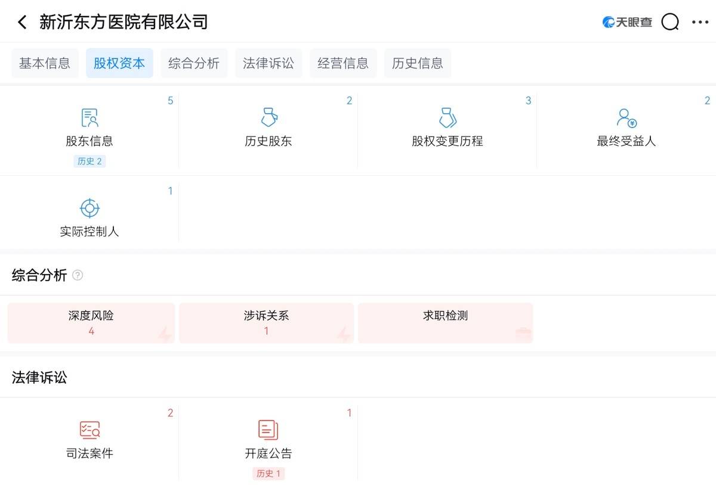Open the 求职检测 check card

coord(445,322)
